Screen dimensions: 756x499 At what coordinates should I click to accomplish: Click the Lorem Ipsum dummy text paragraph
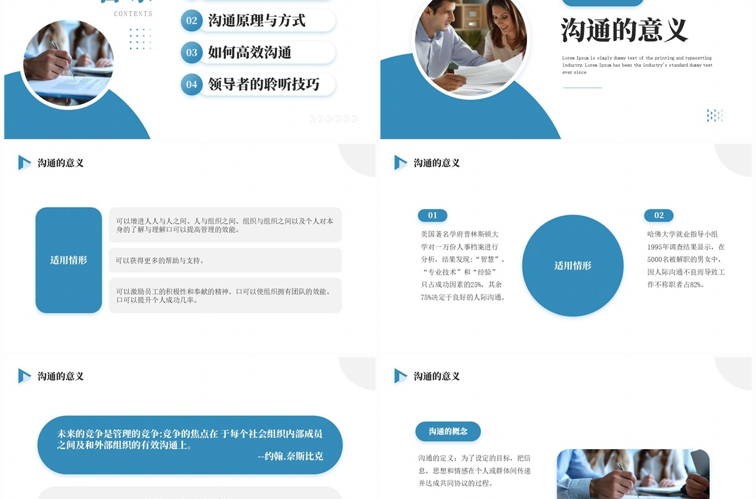[637, 65]
